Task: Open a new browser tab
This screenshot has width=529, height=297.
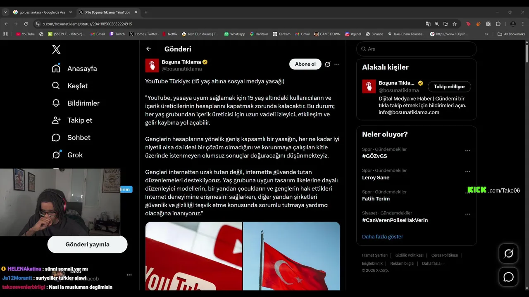Action: click(x=146, y=12)
